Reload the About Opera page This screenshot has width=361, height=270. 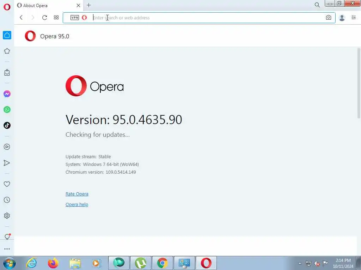(45, 18)
